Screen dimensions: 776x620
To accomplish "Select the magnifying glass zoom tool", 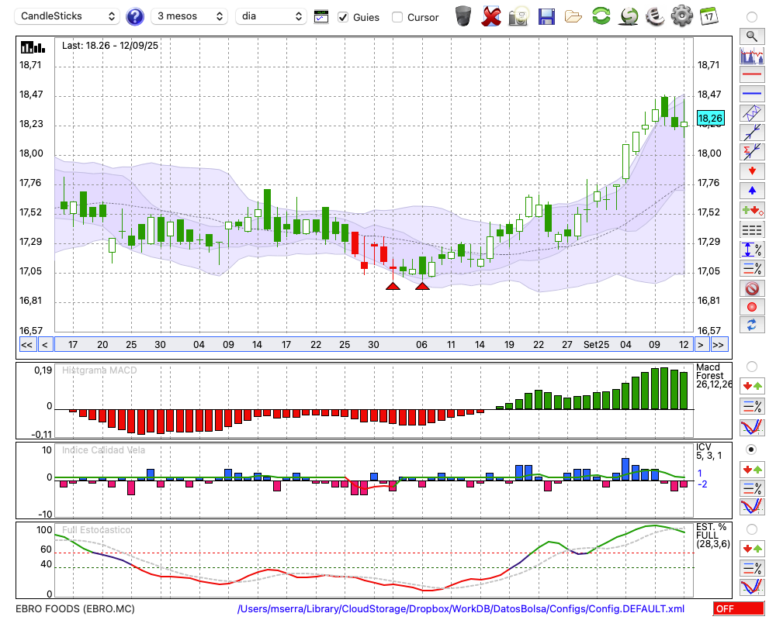I will [752, 36].
